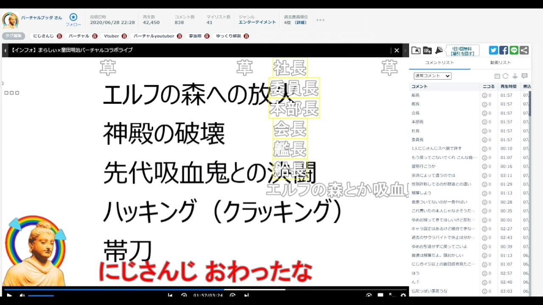Rewind ten seconds in the player
The width and height of the screenshot is (543, 305).
[184, 295]
